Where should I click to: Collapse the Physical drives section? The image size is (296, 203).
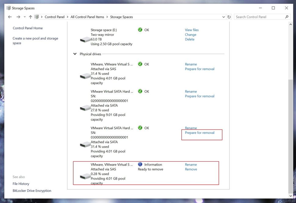(75, 54)
